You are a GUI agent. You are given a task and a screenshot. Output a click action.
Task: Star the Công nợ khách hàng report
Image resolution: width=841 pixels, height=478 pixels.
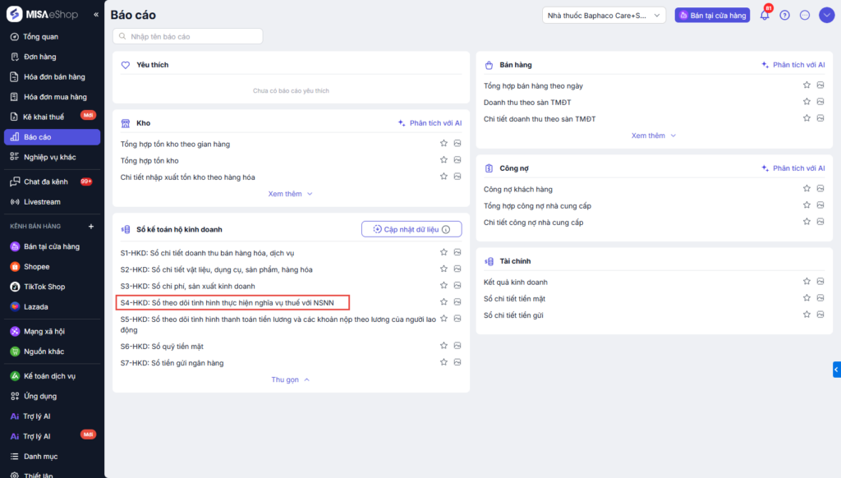[807, 190]
